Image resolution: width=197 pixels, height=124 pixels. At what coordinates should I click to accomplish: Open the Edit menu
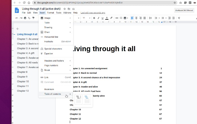29,13
